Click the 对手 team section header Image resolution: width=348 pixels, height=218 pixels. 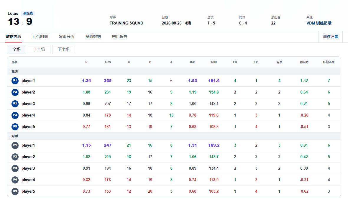(x=174, y=136)
